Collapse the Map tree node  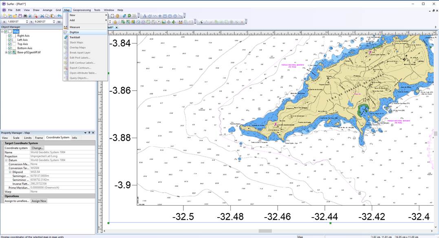click(x=2, y=32)
